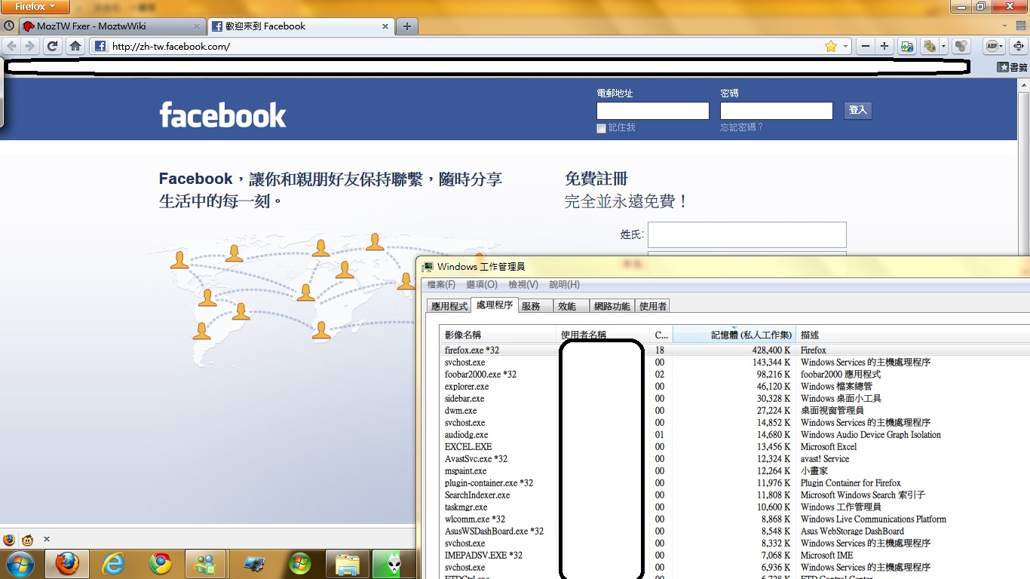This screenshot has width=1030, height=579.
Task: Click the zoom in plus button
Action: (x=884, y=46)
